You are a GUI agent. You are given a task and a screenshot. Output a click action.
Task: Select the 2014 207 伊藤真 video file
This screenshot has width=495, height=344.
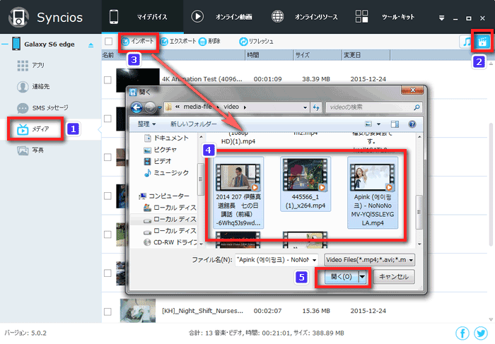click(238, 193)
